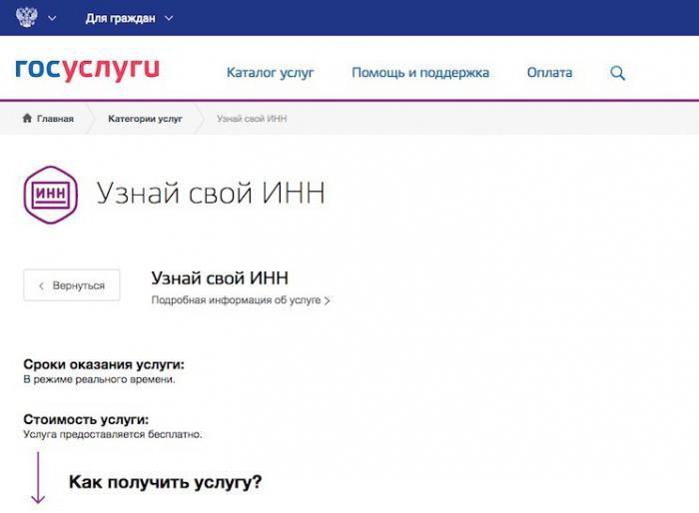The image size is (699, 513).
Task: Open the "Каталог услуг" menu item
Action: (x=270, y=73)
